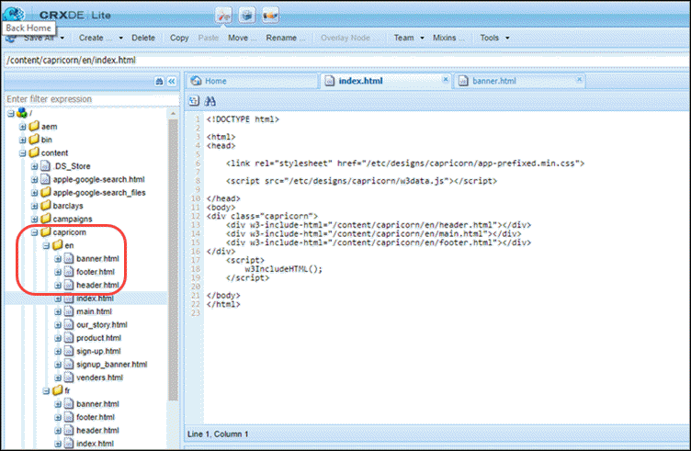This screenshot has height=451, width=691.
Task: Expand the bin folder
Action: pos(22,140)
